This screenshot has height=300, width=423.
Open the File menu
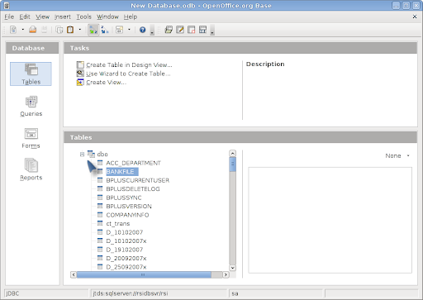click(x=9, y=17)
